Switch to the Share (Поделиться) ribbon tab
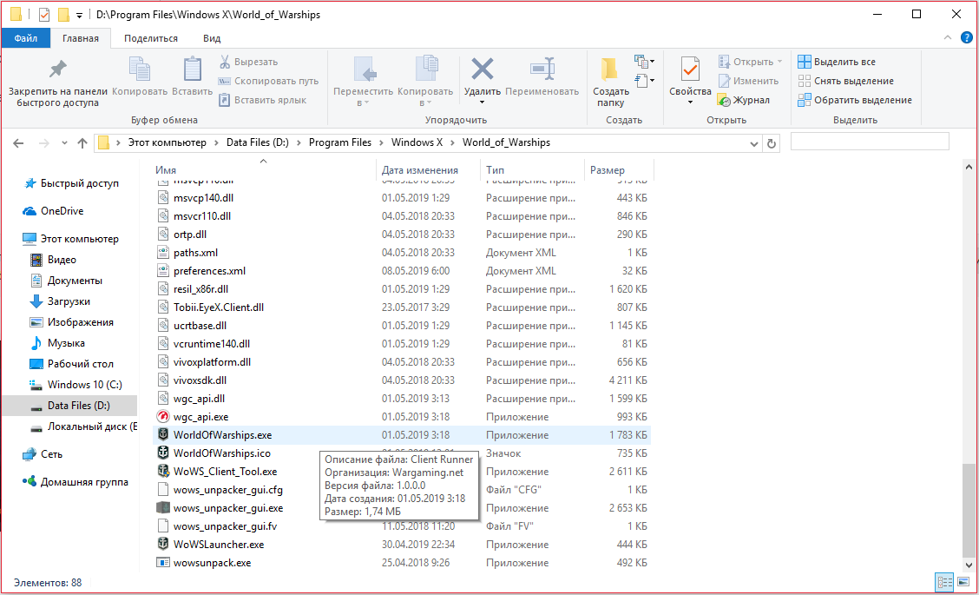This screenshot has width=979, height=595. 151,38
